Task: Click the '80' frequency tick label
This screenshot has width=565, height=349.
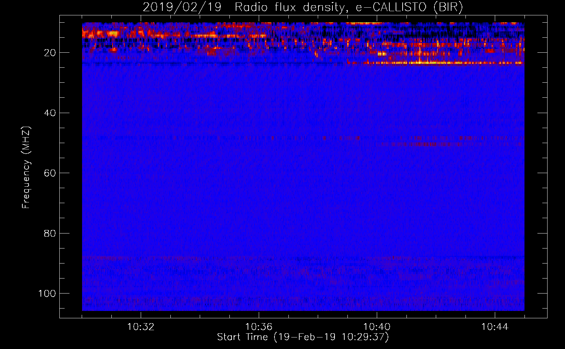Action: click(50, 233)
